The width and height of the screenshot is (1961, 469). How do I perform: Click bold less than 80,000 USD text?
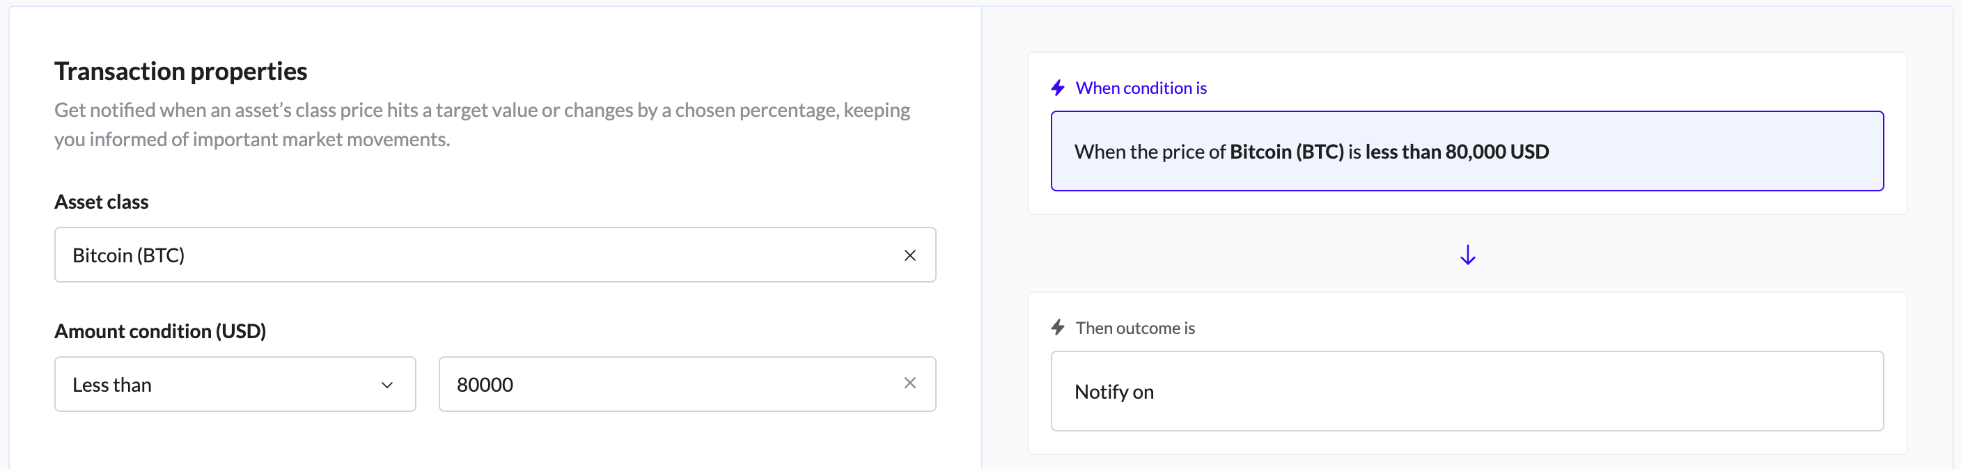pyautogui.click(x=1456, y=152)
